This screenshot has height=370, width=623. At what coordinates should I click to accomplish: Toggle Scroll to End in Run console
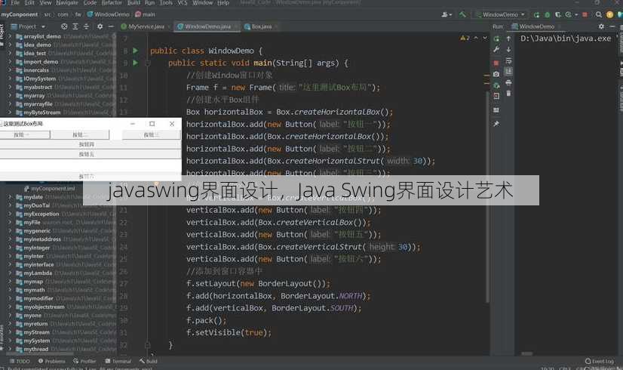click(508, 72)
